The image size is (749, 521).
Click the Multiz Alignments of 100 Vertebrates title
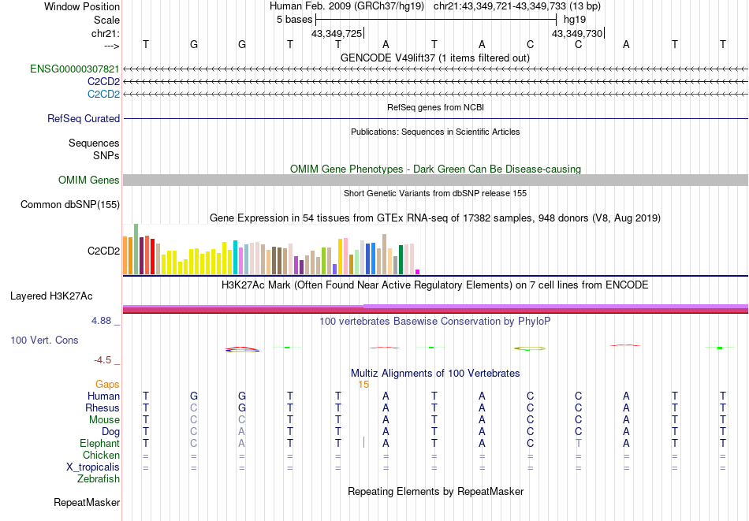click(x=435, y=374)
